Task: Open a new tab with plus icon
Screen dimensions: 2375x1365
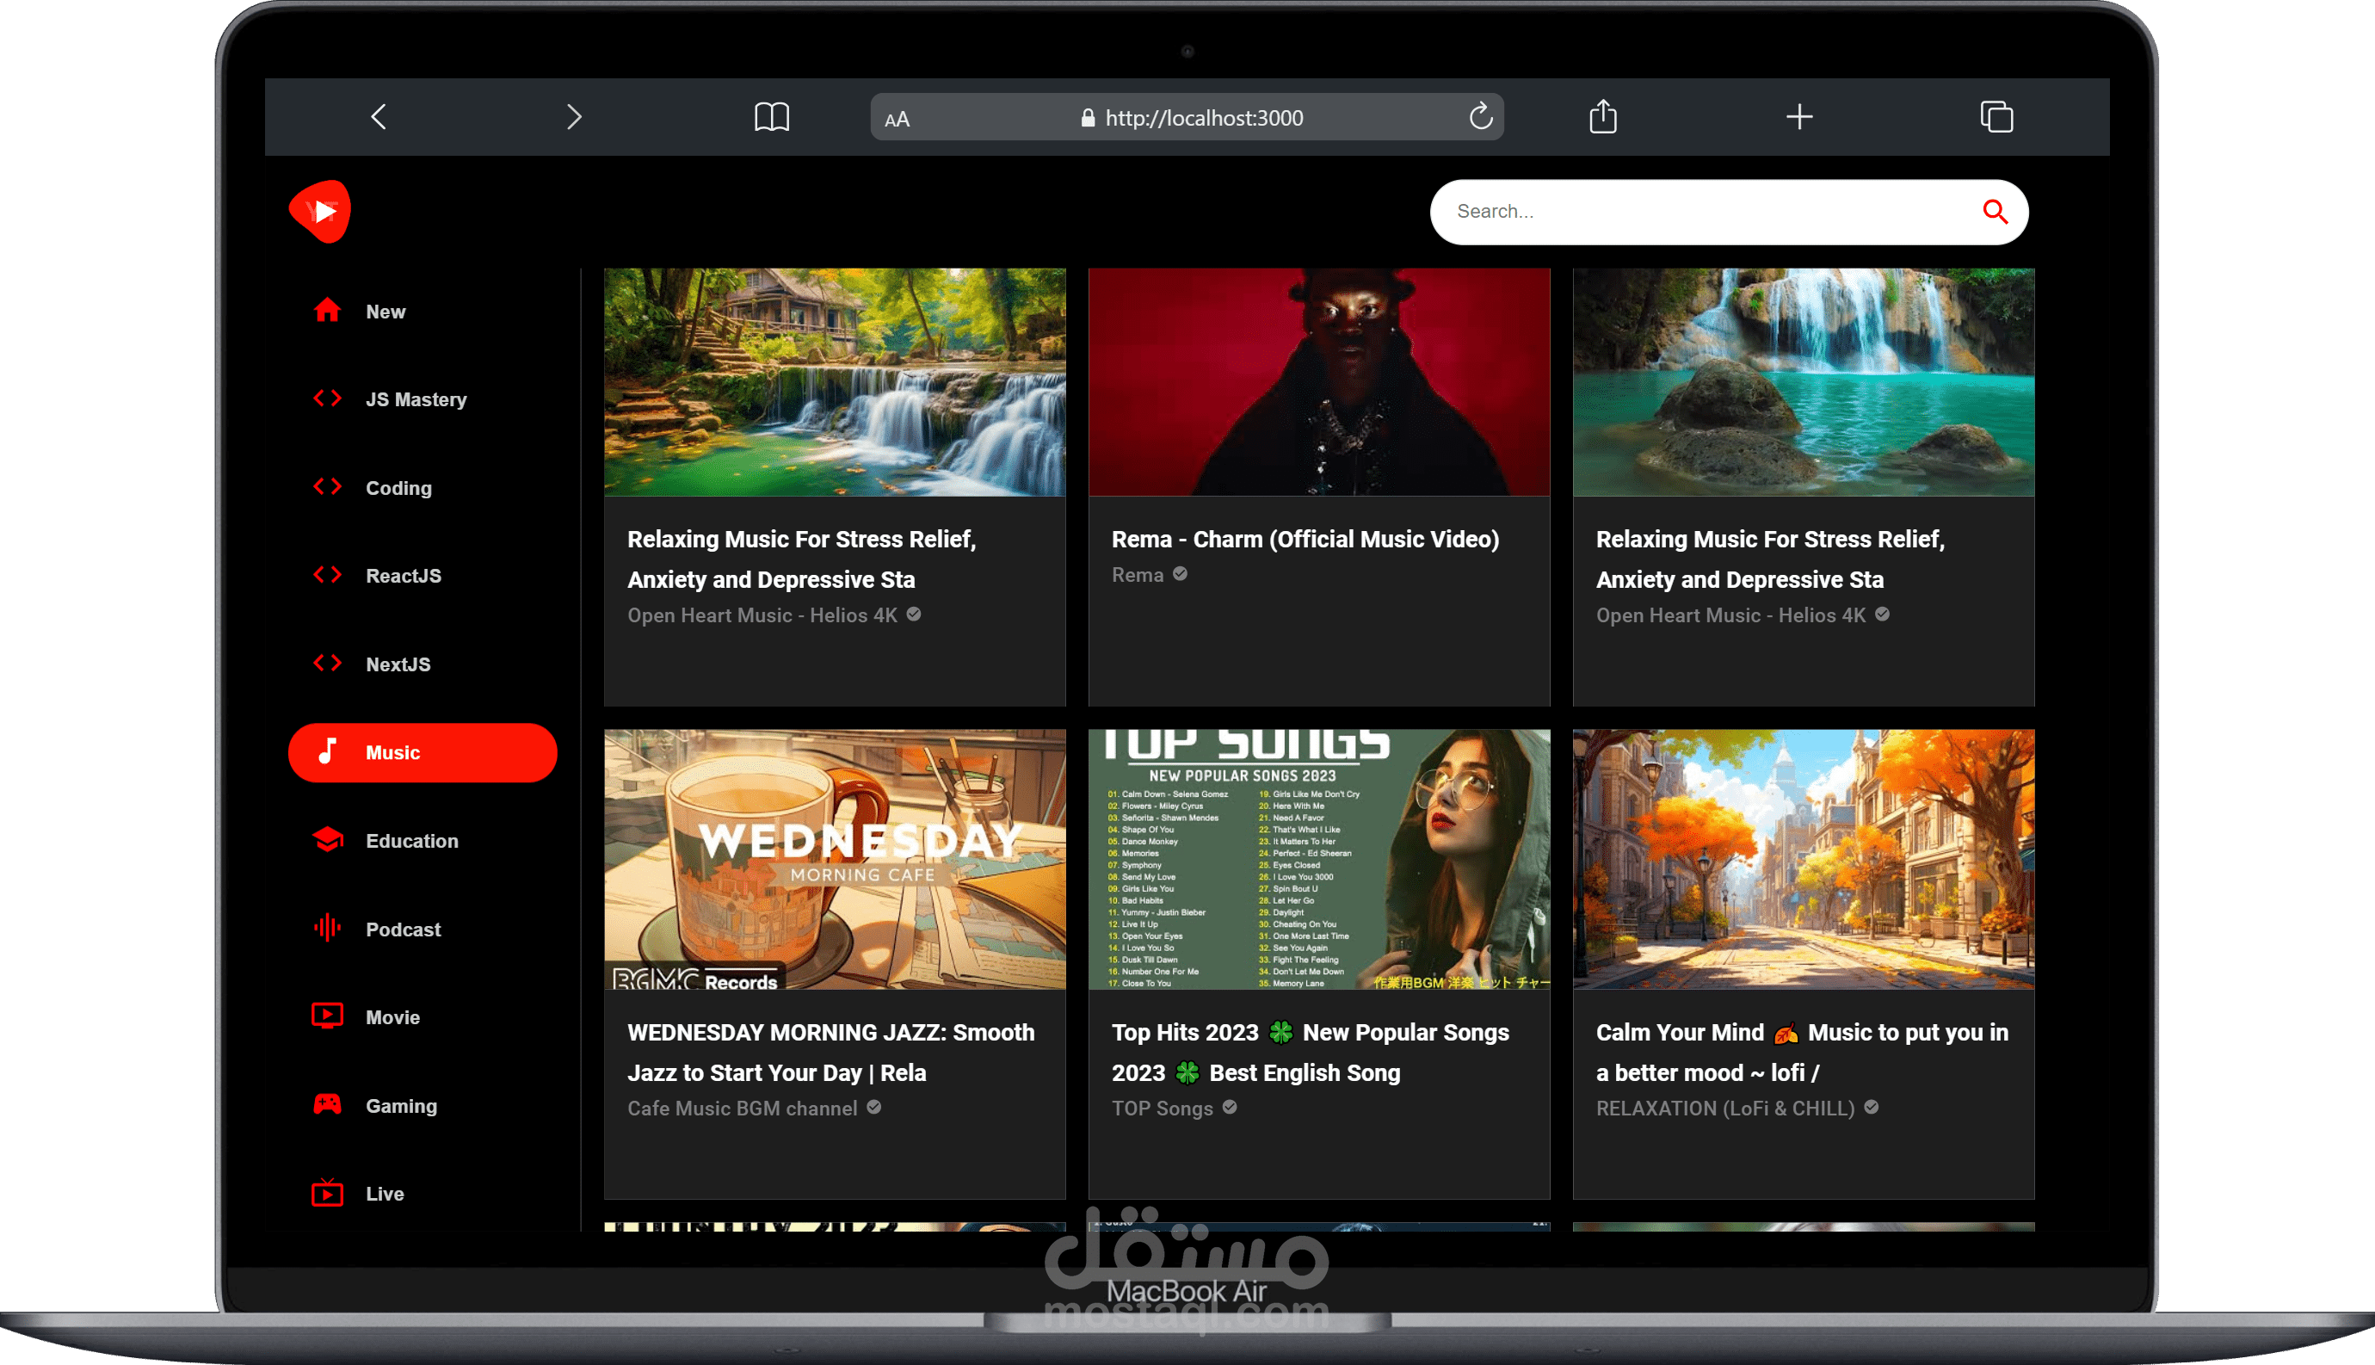Action: (1798, 117)
